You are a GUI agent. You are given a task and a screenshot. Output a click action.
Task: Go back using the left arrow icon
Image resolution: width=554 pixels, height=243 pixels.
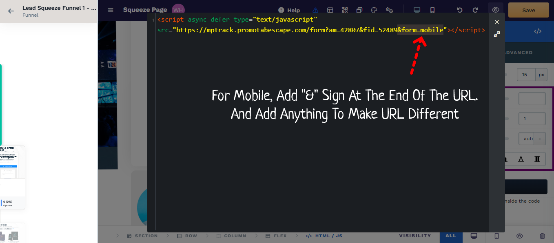11,11
